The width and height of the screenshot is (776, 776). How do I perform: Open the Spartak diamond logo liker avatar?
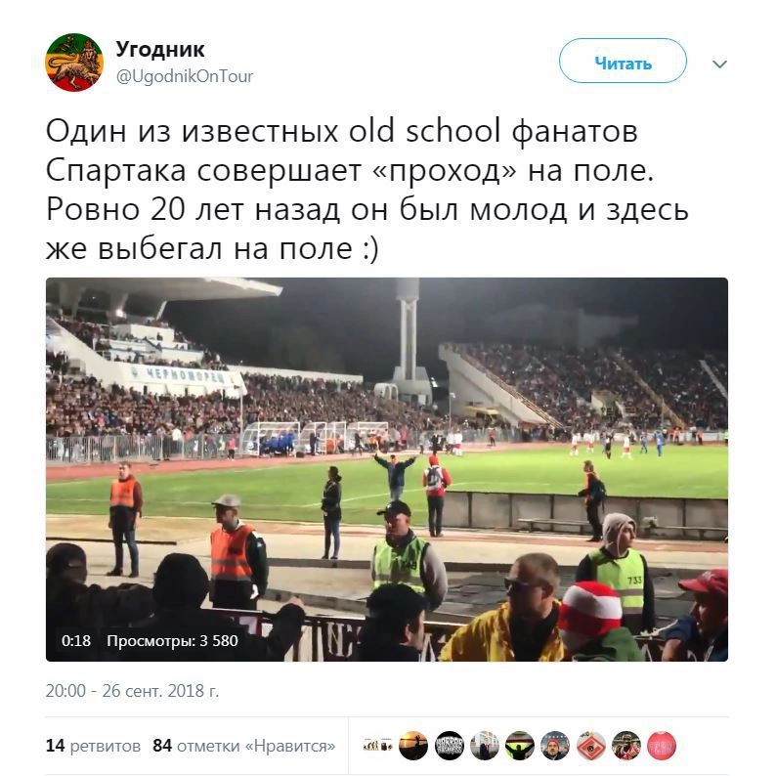[591, 746]
